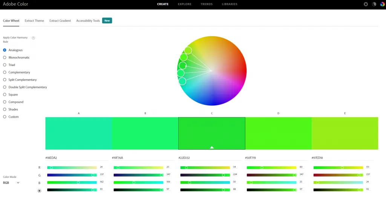Select the Triad harmony rule

click(9, 65)
